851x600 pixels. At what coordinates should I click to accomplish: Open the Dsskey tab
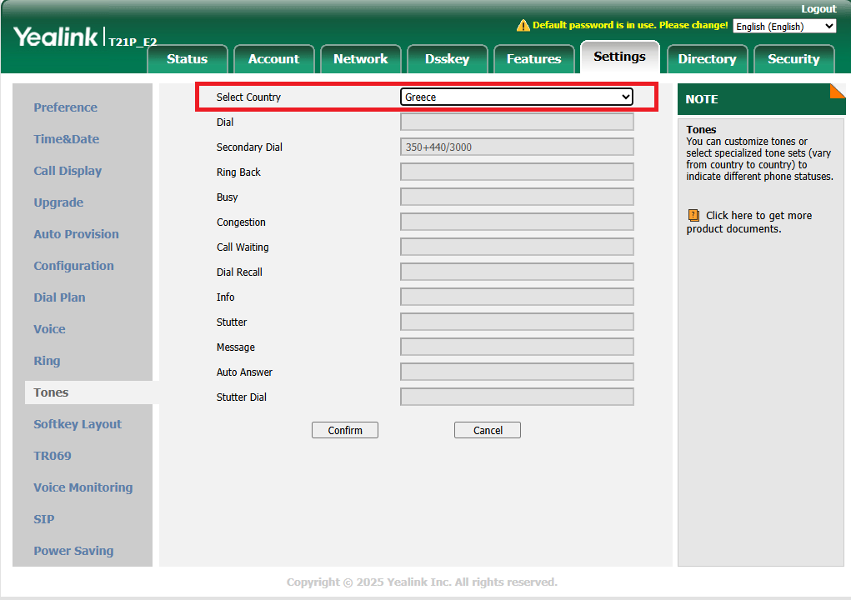pos(447,59)
